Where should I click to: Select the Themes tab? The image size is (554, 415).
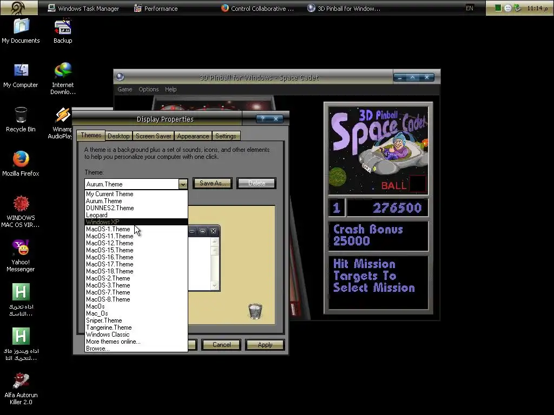coord(91,135)
